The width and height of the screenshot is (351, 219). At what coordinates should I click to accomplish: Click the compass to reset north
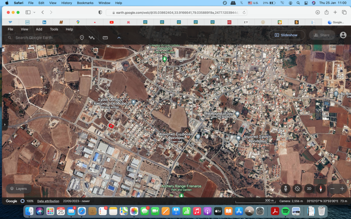coord(321,189)
